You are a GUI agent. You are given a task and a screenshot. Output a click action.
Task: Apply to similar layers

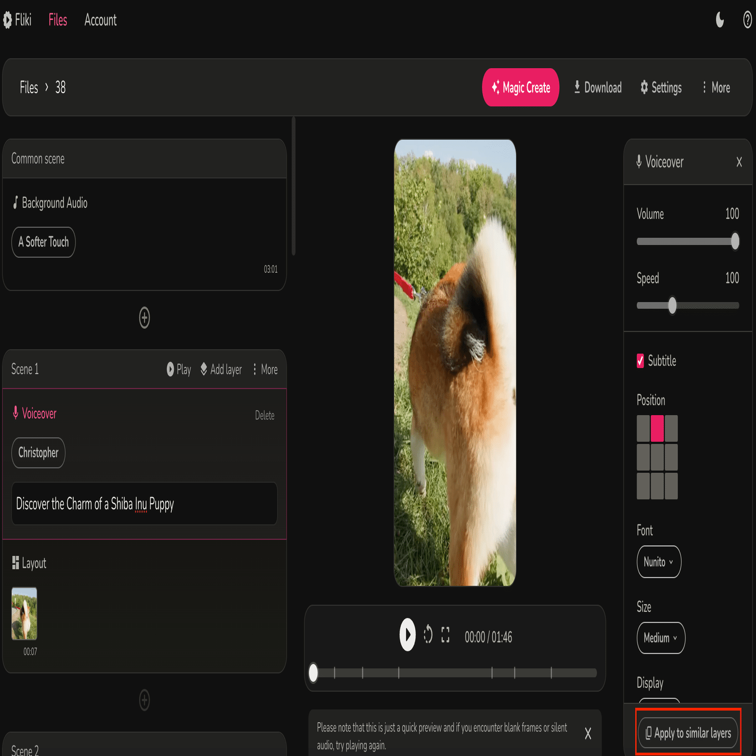[x=688, y=733]
